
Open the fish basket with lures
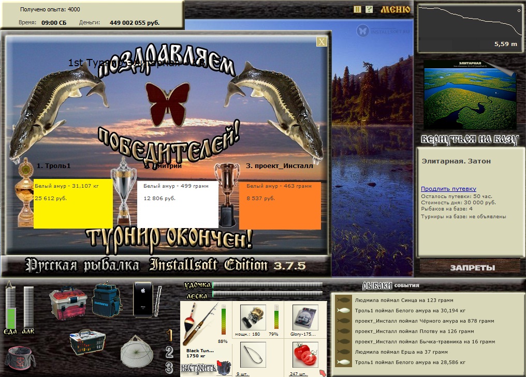point(87,342)
